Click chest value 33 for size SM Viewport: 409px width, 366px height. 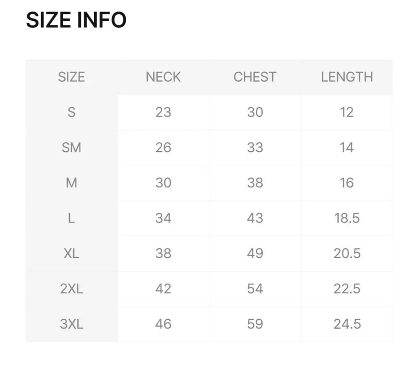pos(255,148)
